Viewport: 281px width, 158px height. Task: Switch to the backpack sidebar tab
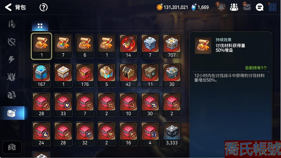tap(11, 95)
